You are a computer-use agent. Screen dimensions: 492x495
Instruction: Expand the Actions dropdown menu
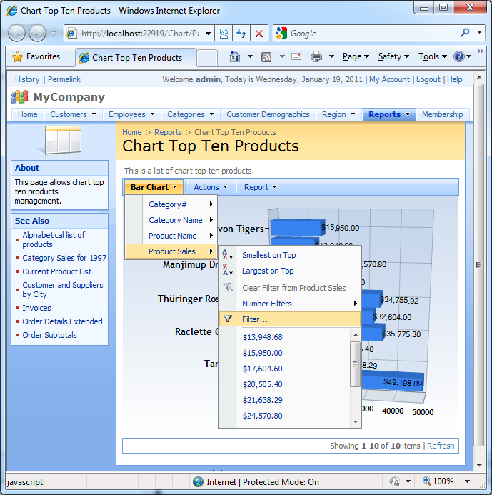tap(211, 187)
